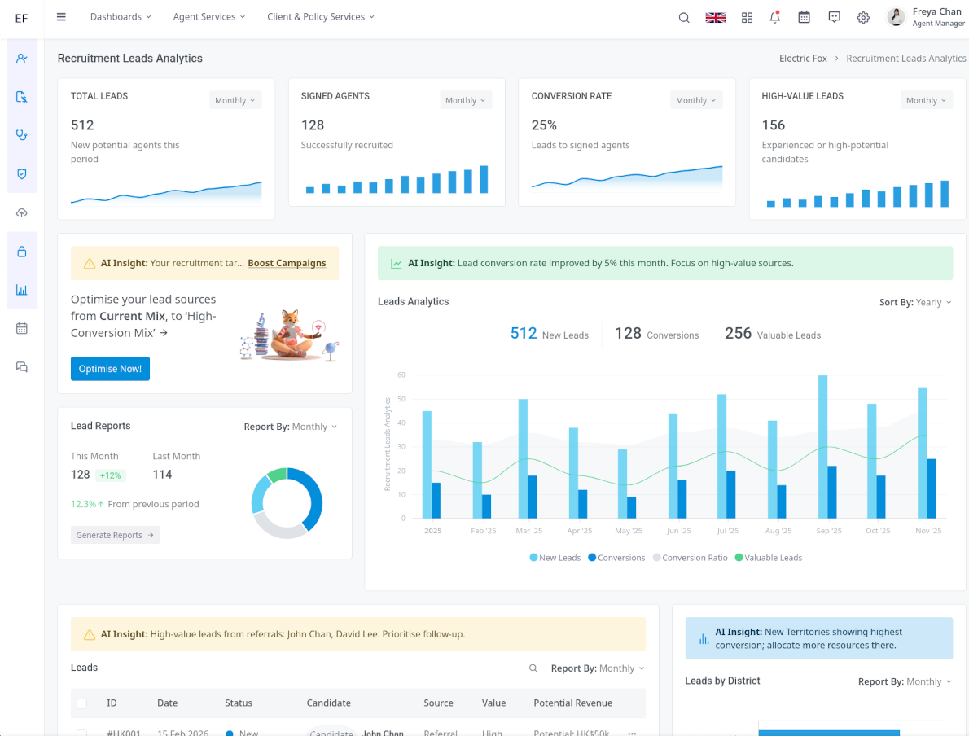Open Conversion Rate Monthly dropdown
This screenshot has height=736, width=969.
(x=696, y=100)
